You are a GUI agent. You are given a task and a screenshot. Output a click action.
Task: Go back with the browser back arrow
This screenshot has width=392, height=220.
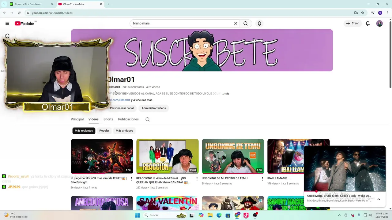(x=4, y=13)
